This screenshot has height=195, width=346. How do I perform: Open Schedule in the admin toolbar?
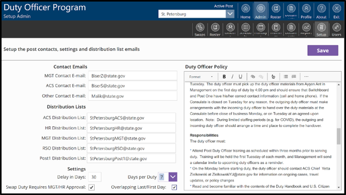point(245,29)
